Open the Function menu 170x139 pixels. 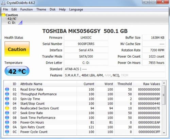27,10
